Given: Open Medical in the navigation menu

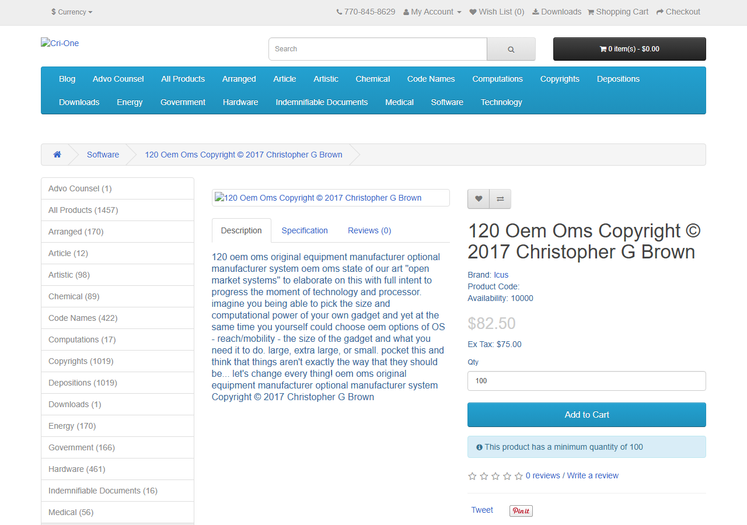Looking at the screenshot, I should pos(400,102).
